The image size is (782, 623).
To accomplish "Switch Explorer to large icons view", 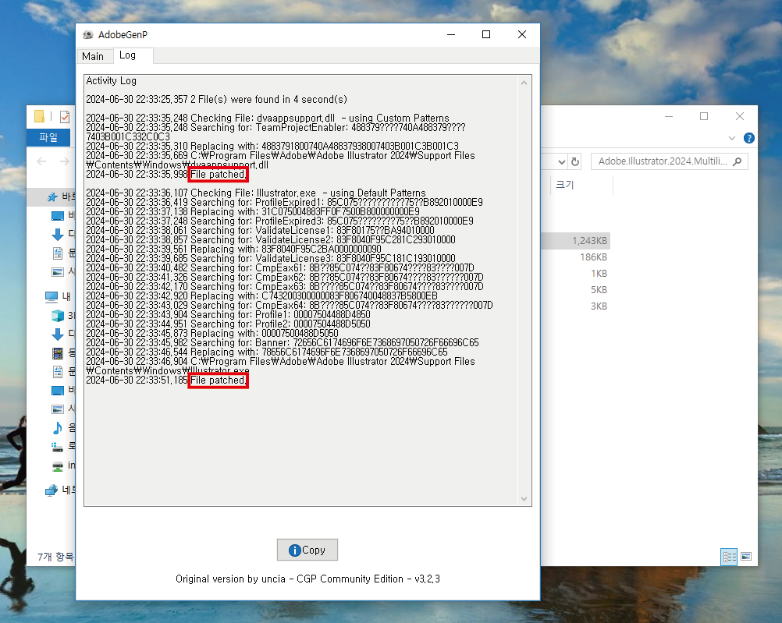I will click(x=746, y=556).
